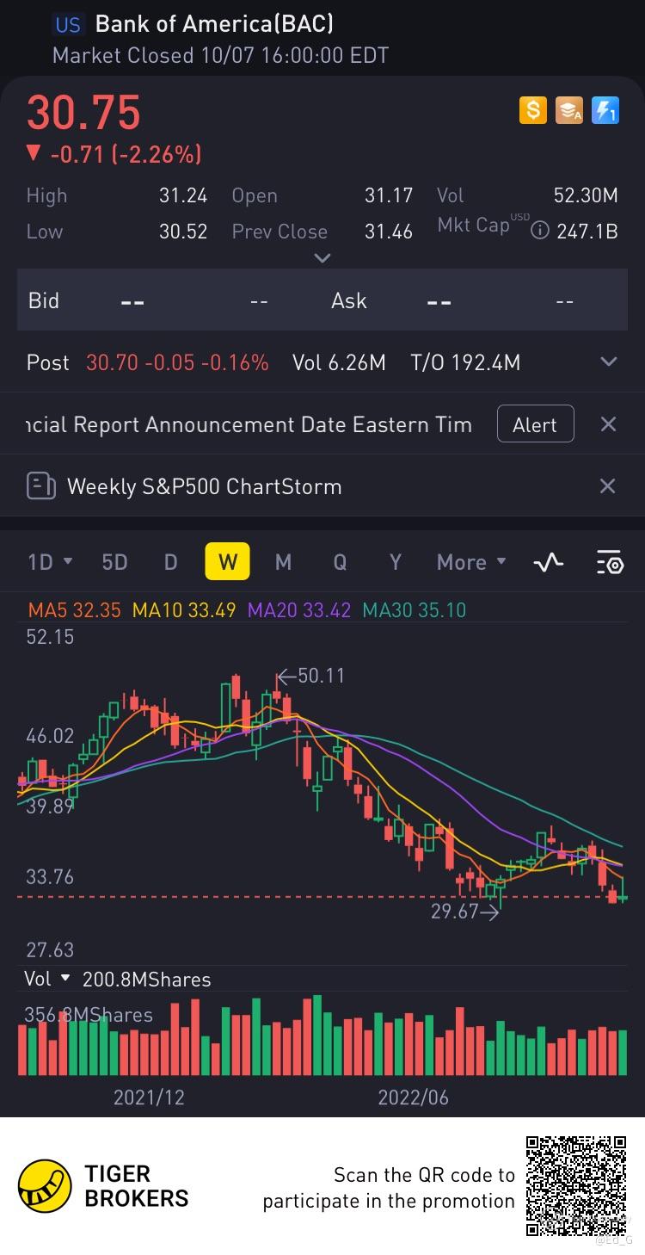Switch to the M monthly chart tab
The width and height of the screenshot is (645, 1255).
tap(283, 562)
